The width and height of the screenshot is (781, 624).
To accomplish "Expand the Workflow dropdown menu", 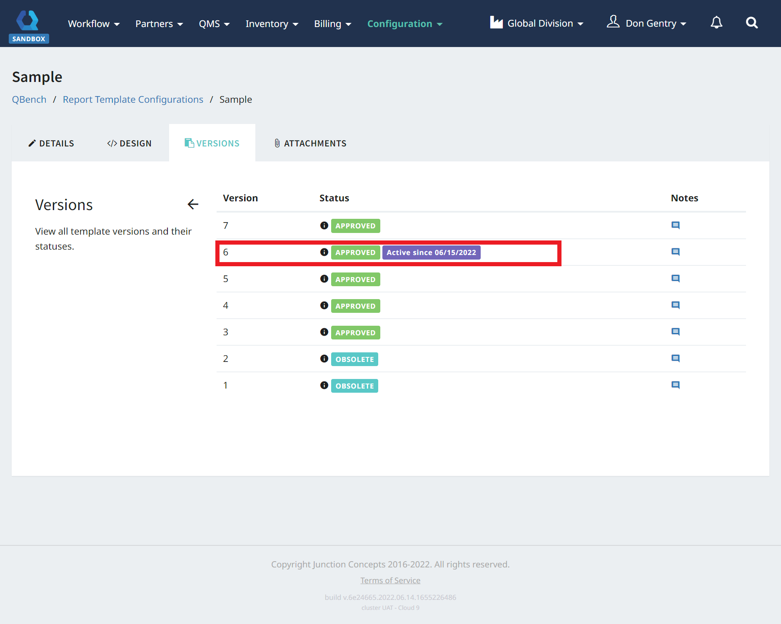I will pyautogui.click(x=94, y=24).
